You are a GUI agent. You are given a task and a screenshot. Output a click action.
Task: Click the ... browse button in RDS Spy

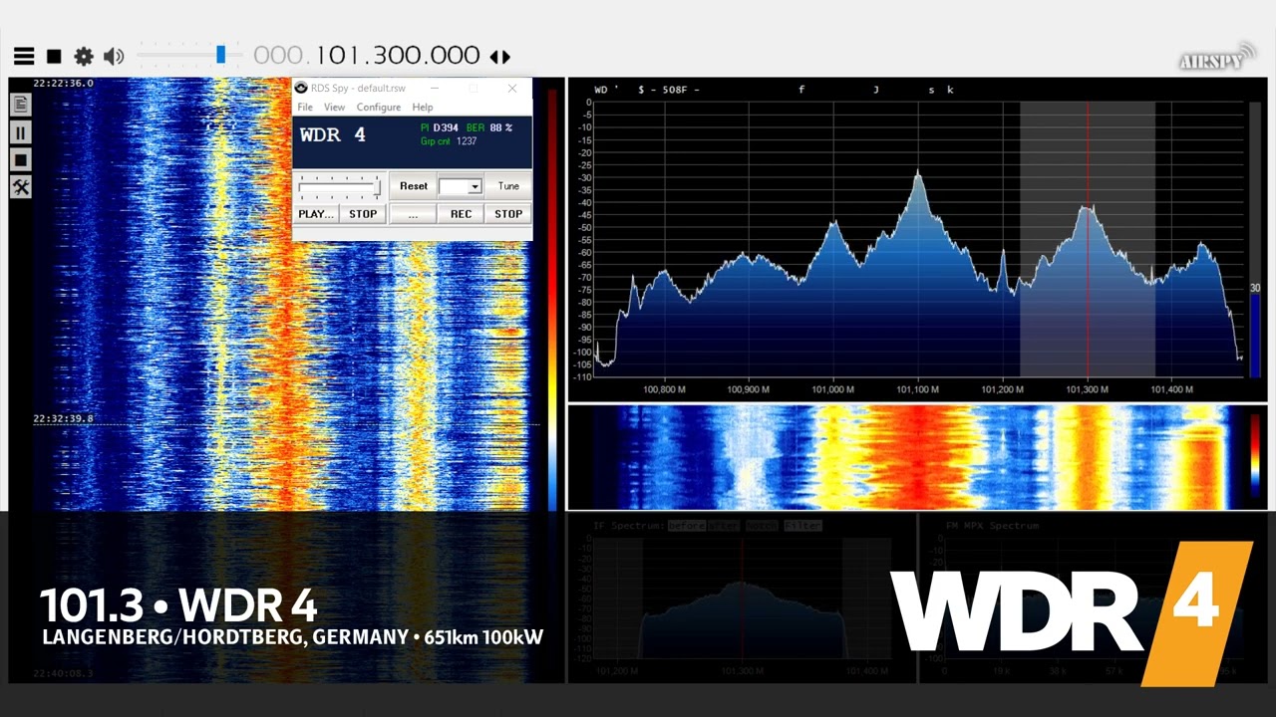413,214
